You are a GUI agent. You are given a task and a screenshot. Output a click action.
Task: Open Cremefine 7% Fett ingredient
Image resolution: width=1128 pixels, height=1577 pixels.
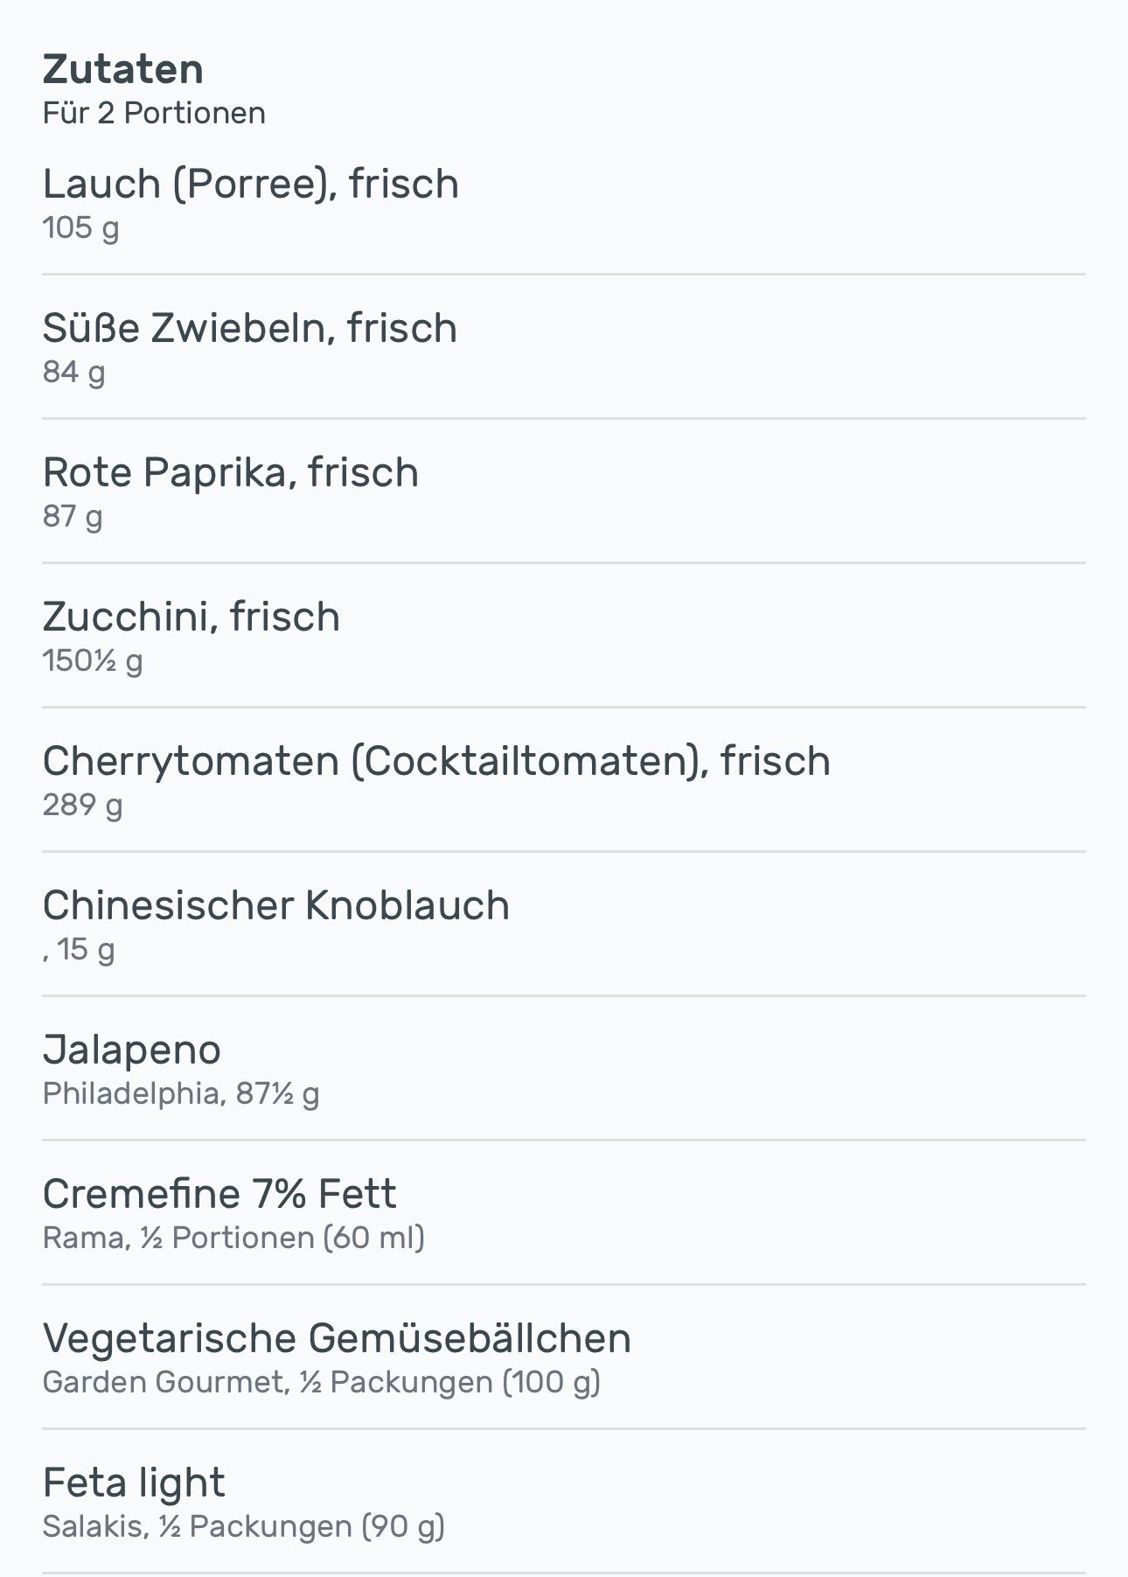[219, 1194]
